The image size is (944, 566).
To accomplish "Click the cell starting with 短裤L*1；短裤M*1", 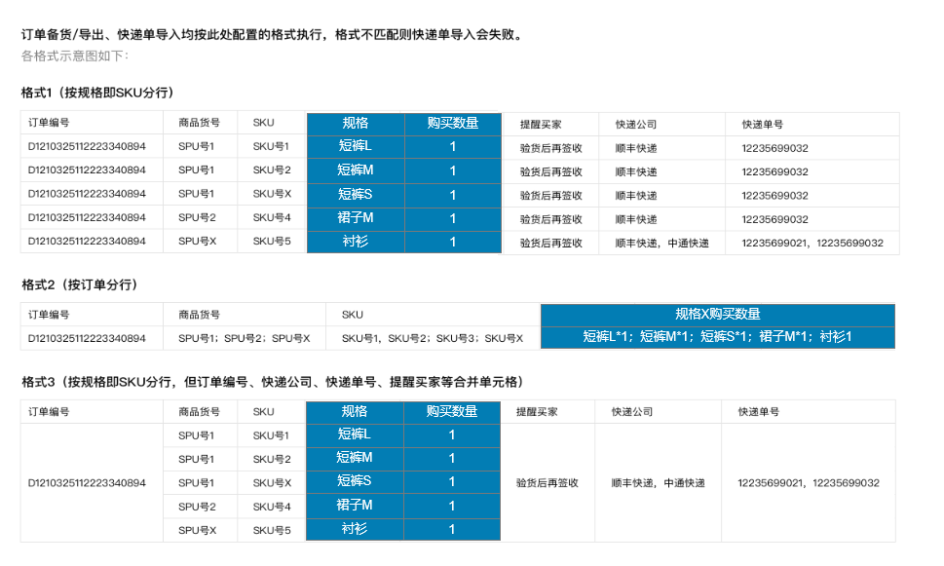I will [x=717, y=337].
